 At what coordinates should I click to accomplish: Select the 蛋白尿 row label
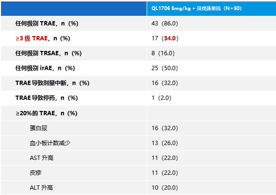pos(38,128)
